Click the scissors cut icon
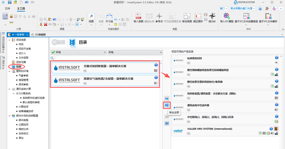285x149 pixels. (x=41, y=24)
